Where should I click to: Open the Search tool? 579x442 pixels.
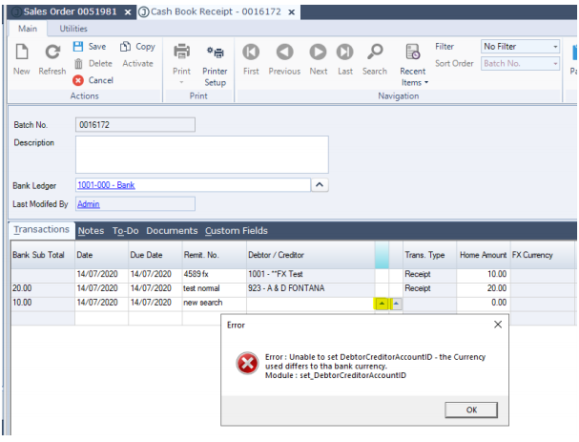click(375, 59)
